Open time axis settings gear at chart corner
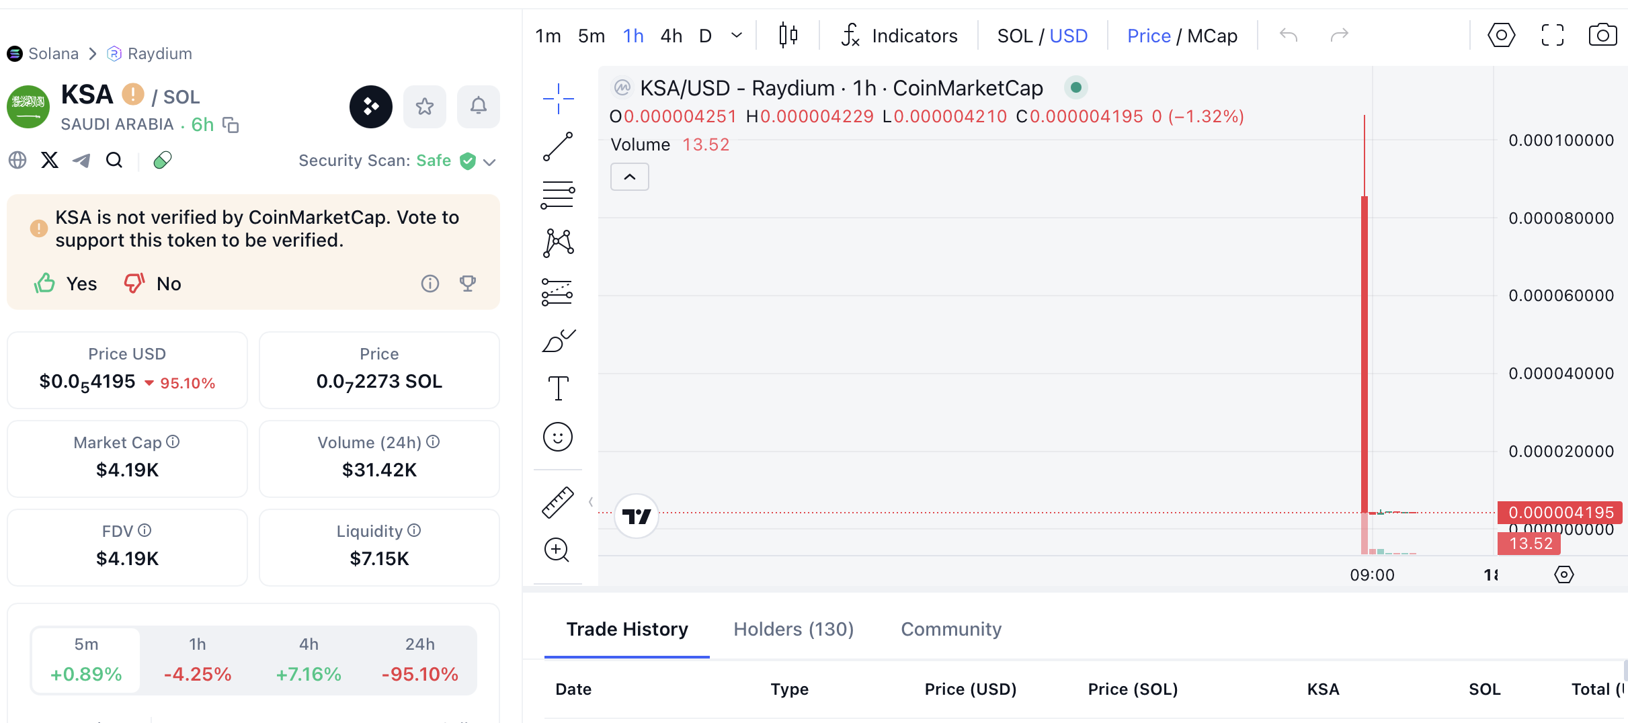This screenshot has height=723, width=1628. (x=1564, y=575)
